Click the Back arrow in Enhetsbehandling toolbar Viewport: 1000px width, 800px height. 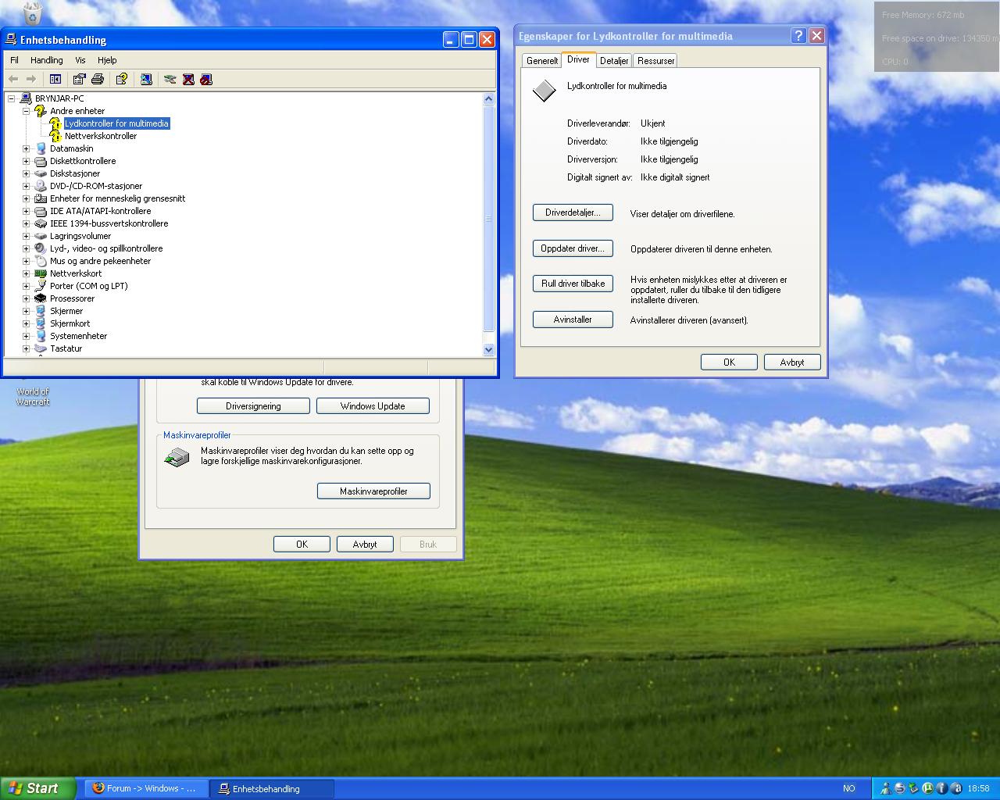click(x=13, y=79)
